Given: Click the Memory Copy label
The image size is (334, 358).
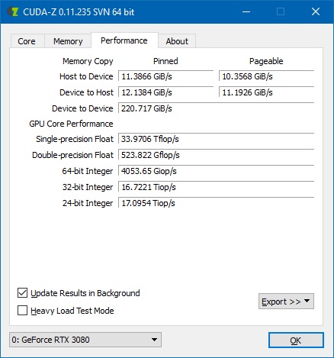Looking at the screenshot, I should coord(88,61).
